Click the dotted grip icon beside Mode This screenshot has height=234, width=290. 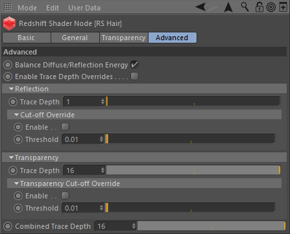click(8, 7)
